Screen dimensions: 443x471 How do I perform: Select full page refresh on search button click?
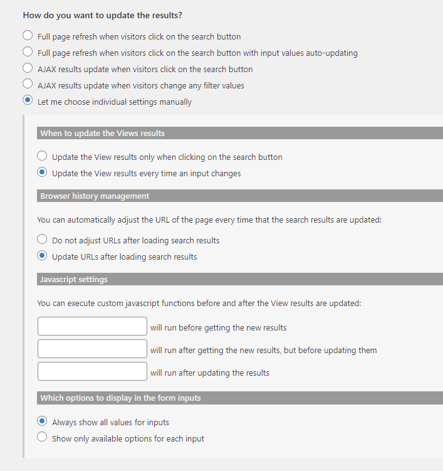[28, 36]
